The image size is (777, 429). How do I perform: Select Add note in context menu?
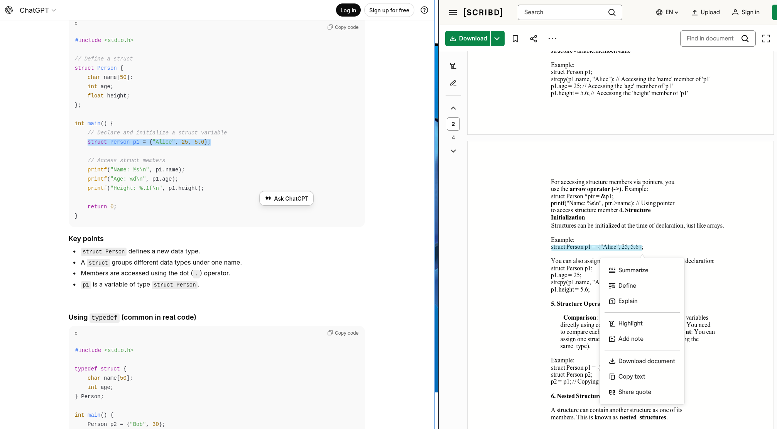point(630,339)
